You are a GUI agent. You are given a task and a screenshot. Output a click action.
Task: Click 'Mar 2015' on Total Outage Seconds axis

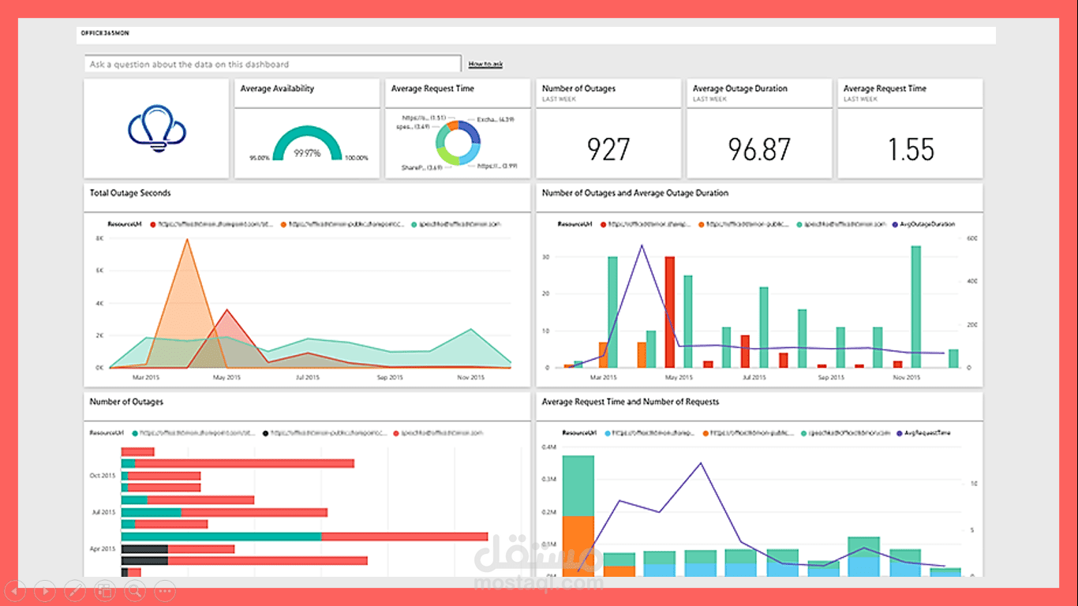146,378
